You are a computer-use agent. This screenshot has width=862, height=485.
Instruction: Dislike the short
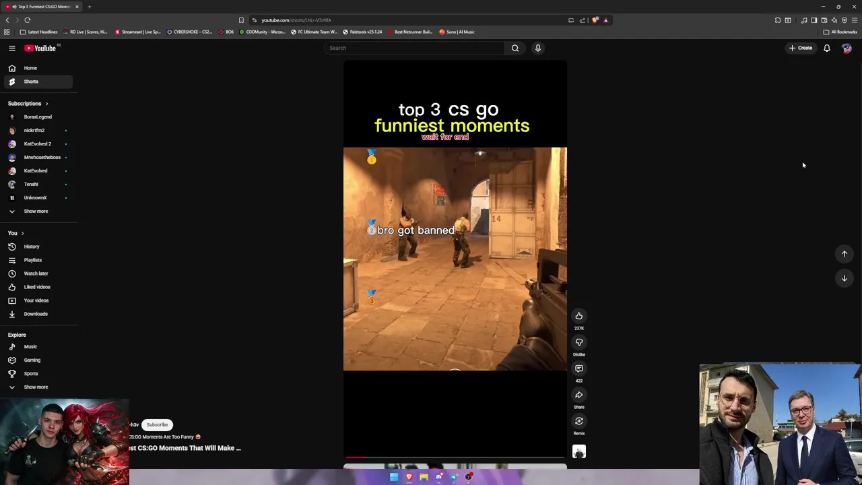579,342
